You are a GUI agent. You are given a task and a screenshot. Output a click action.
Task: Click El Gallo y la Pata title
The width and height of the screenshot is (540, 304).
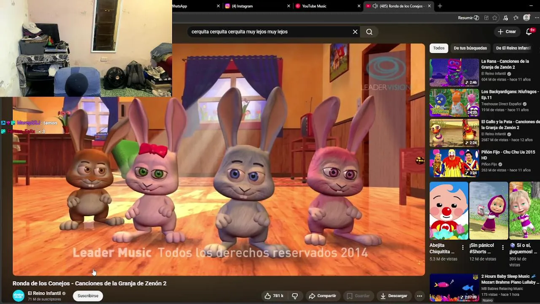coord(510,125)
